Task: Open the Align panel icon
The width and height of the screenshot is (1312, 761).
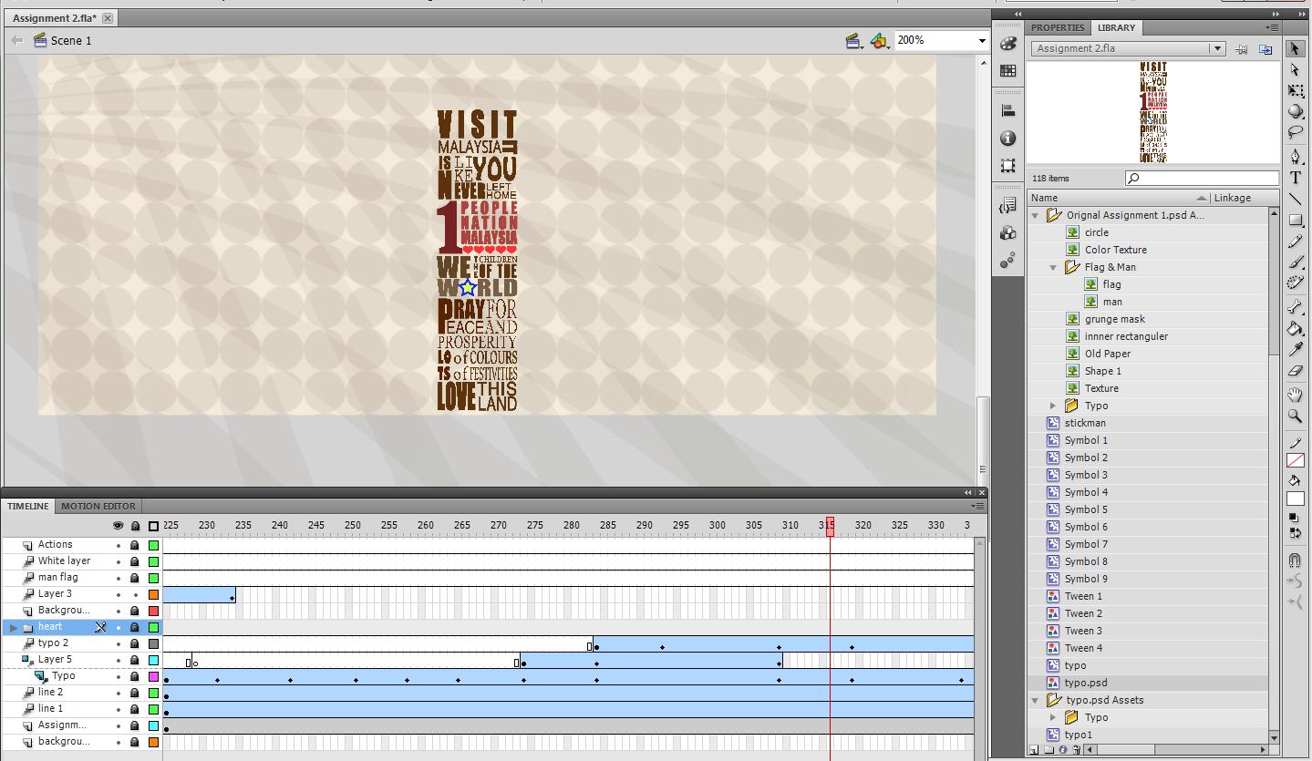Action: pyautogui.click(x=1008, y=111)
